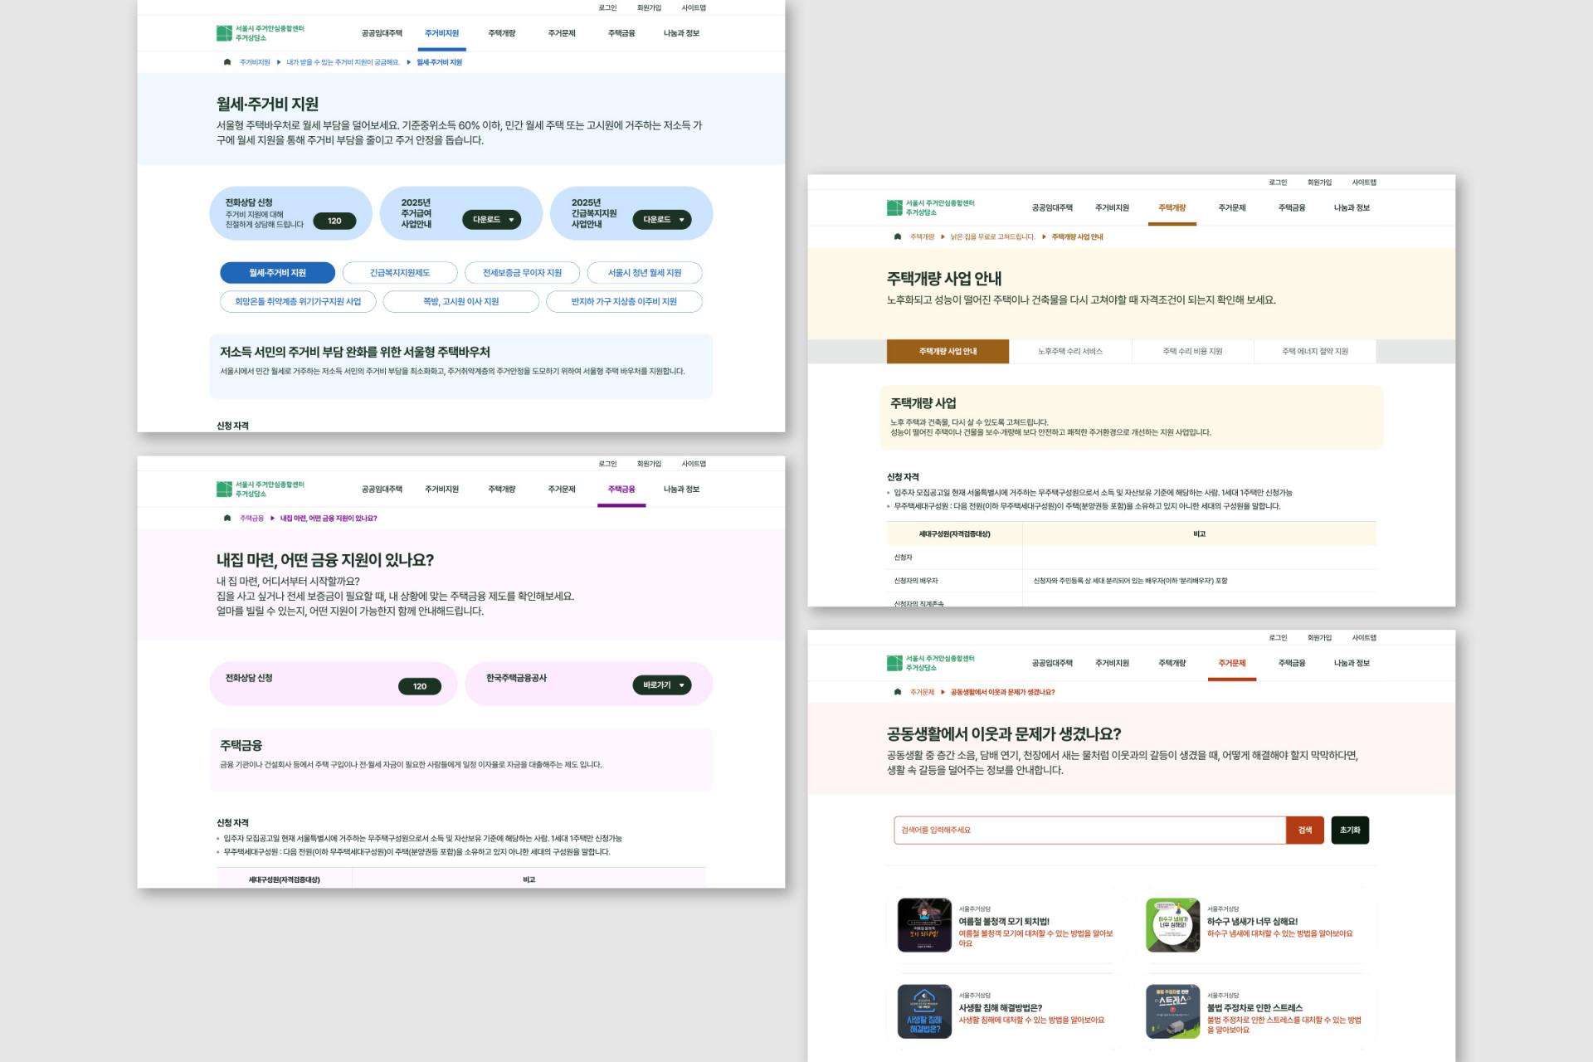Focus the 검색어를 입력해주세요 search field
This screenshot has height=1062, width=1593.
coord(1089,831)
